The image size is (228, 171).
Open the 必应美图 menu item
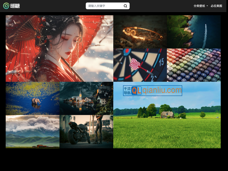click(x=216, y=6)
